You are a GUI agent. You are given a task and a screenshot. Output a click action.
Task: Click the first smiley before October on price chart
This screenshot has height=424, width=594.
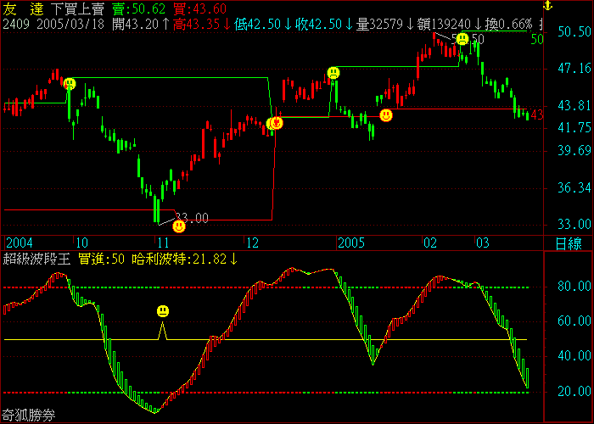tap(70, 83)
